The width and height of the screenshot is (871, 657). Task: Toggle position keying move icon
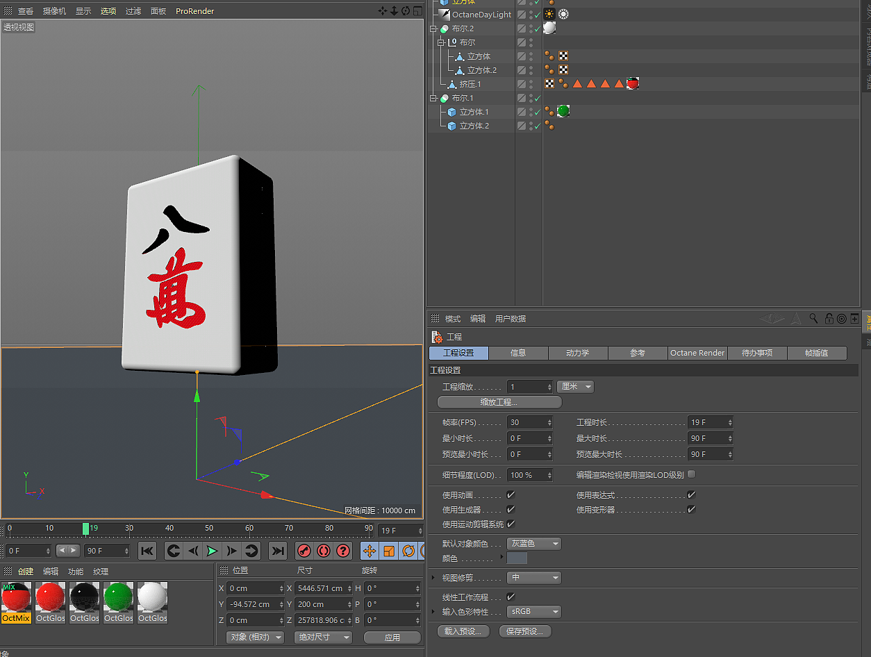370,551
